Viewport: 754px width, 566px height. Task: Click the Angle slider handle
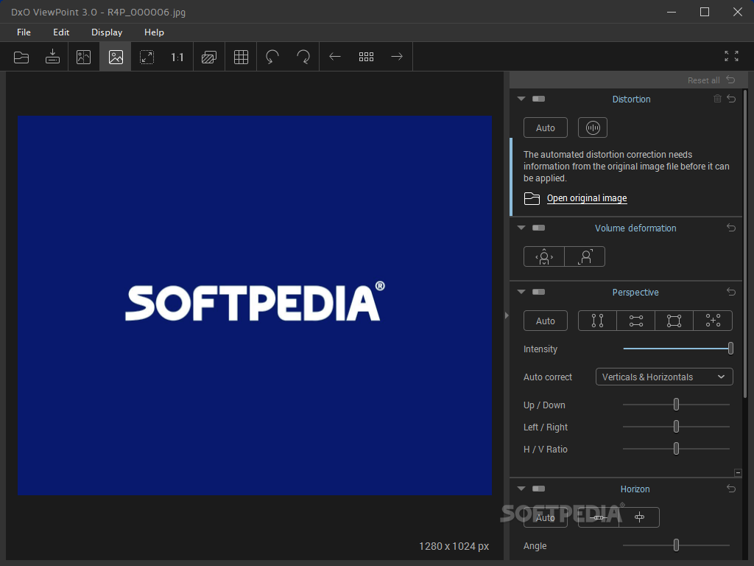(x=676, y=545)
